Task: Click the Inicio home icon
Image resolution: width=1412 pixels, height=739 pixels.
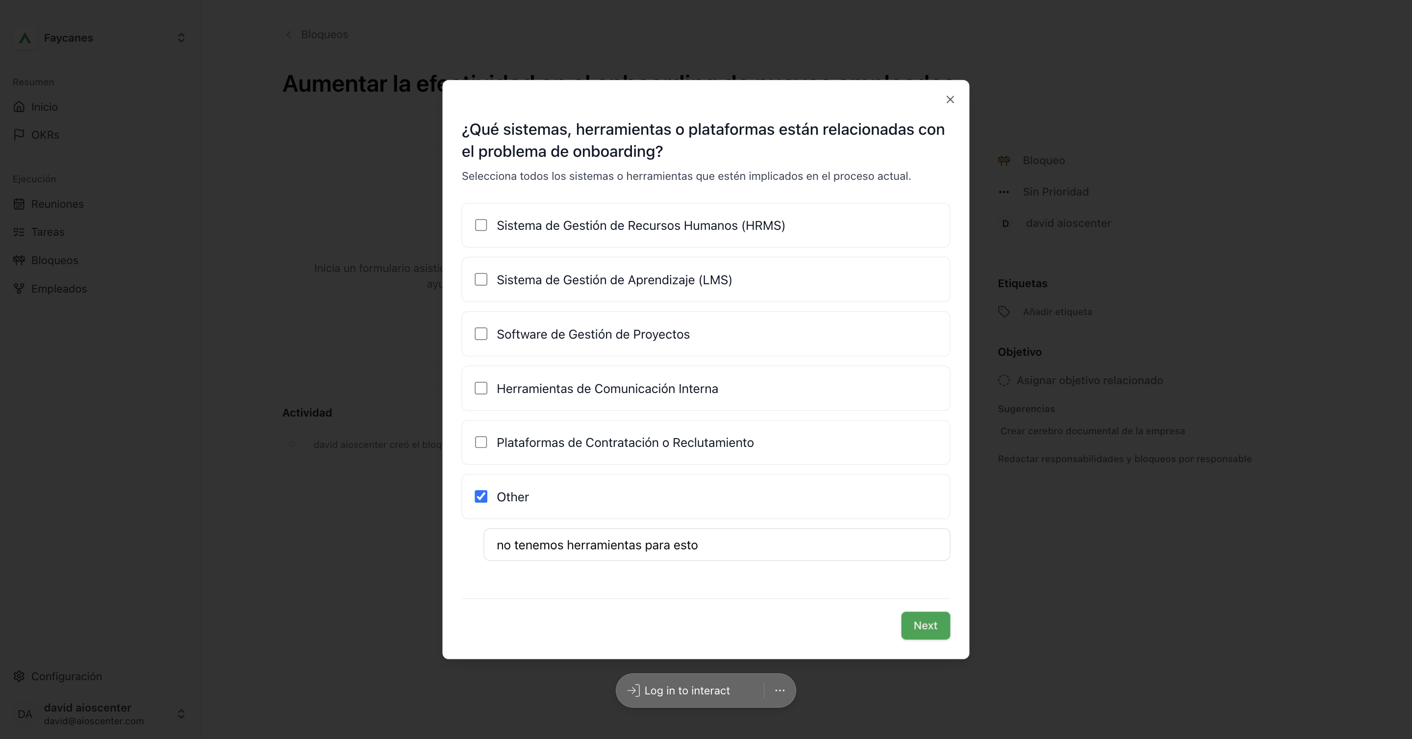Action: point(19,106)
